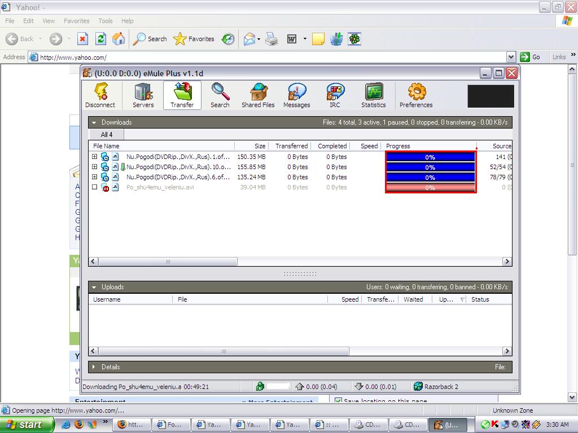Click the browser Search toolbar button

pyautogui.click(x=150, y=39)
